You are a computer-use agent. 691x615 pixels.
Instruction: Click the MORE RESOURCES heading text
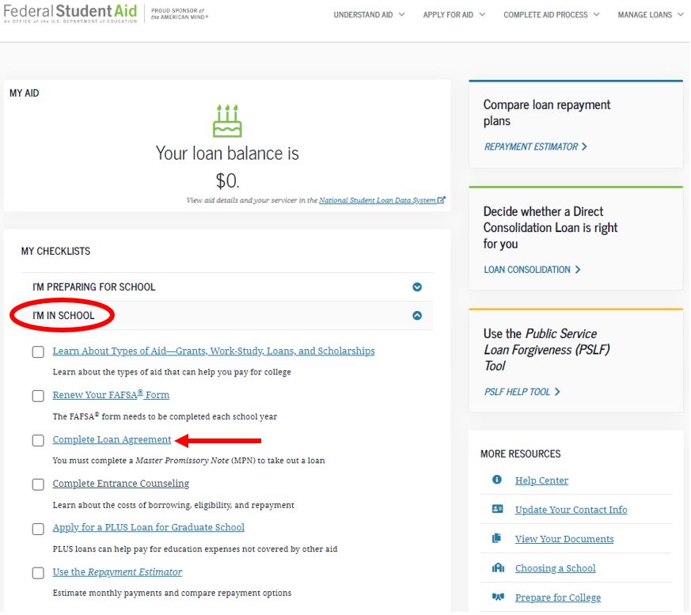coord(521,454)
